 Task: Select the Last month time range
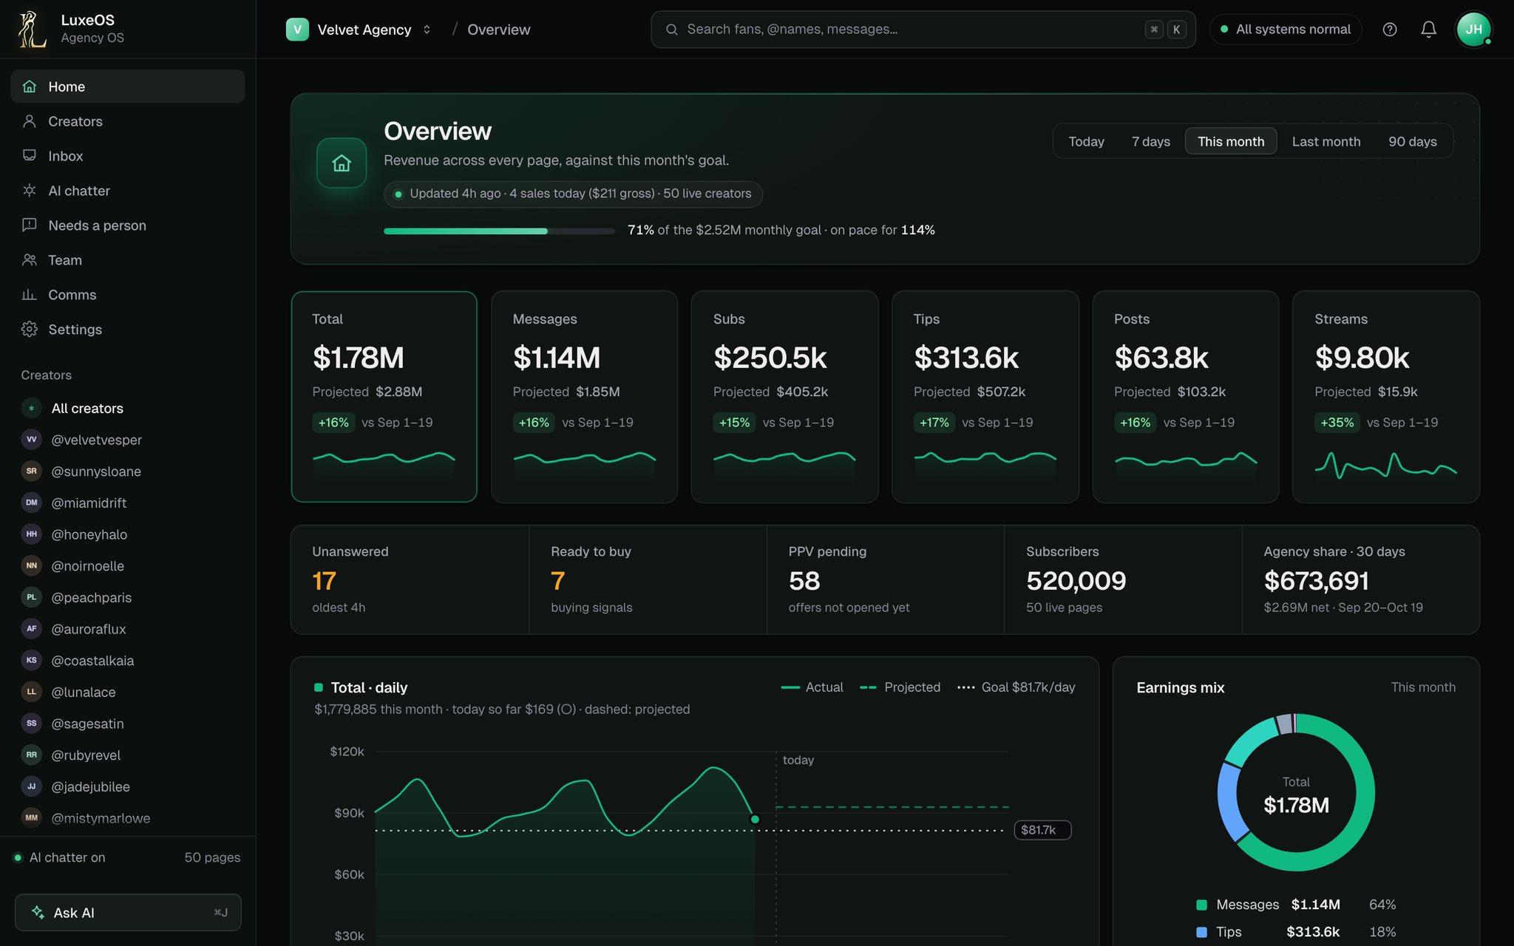pos(1325,141)
